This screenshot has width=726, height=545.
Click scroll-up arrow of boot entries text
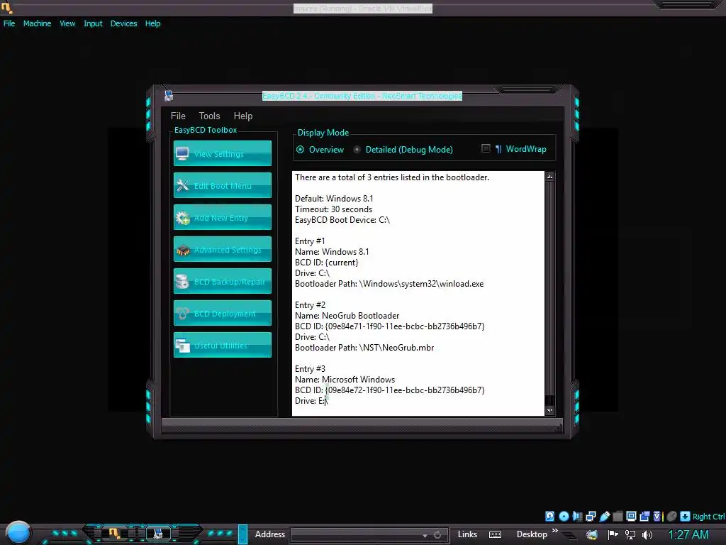tap(549, 177)
